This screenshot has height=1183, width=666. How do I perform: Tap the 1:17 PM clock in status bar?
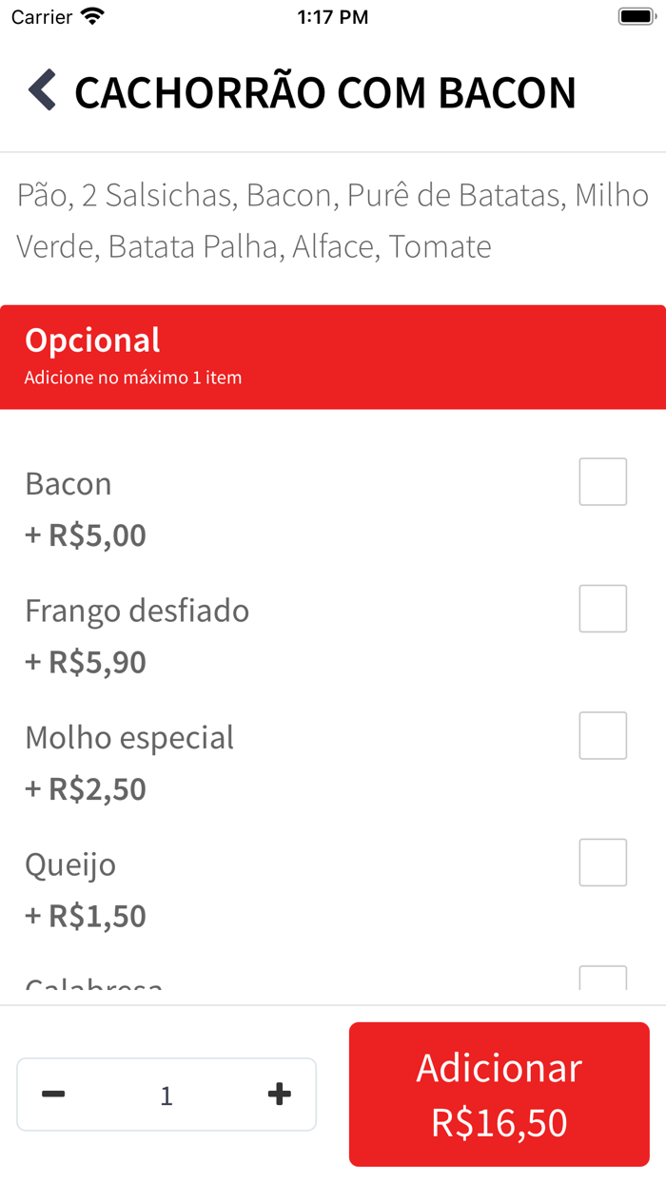coord(332,15)
